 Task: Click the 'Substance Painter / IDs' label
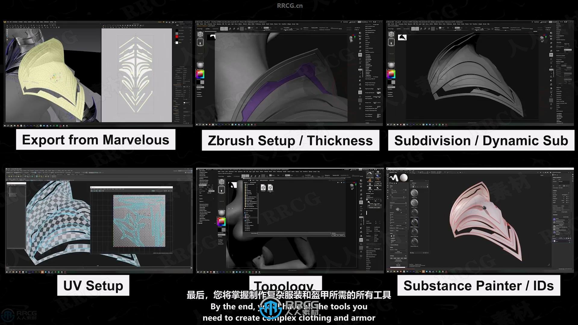tap(479, 286)
